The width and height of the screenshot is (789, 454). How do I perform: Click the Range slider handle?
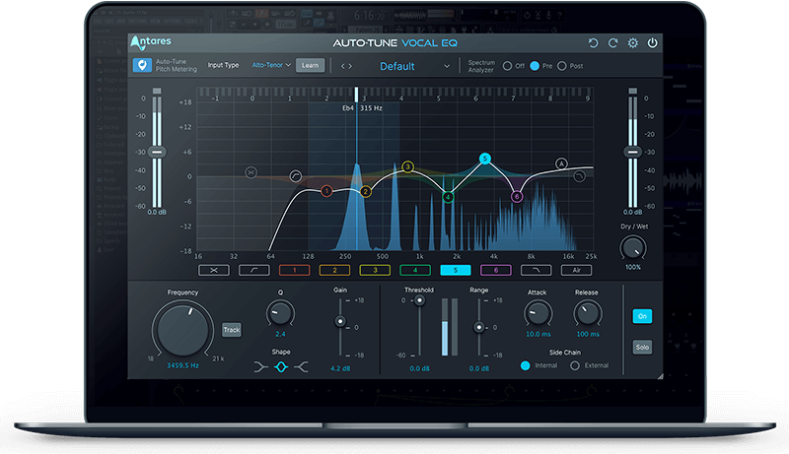pos(479,327)
